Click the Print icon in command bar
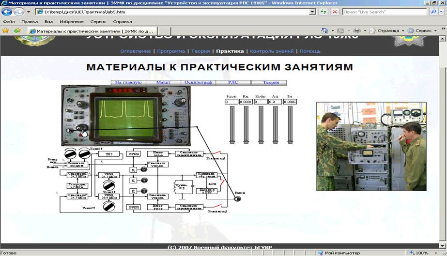447x256 pixels. [x=357, y=30]
